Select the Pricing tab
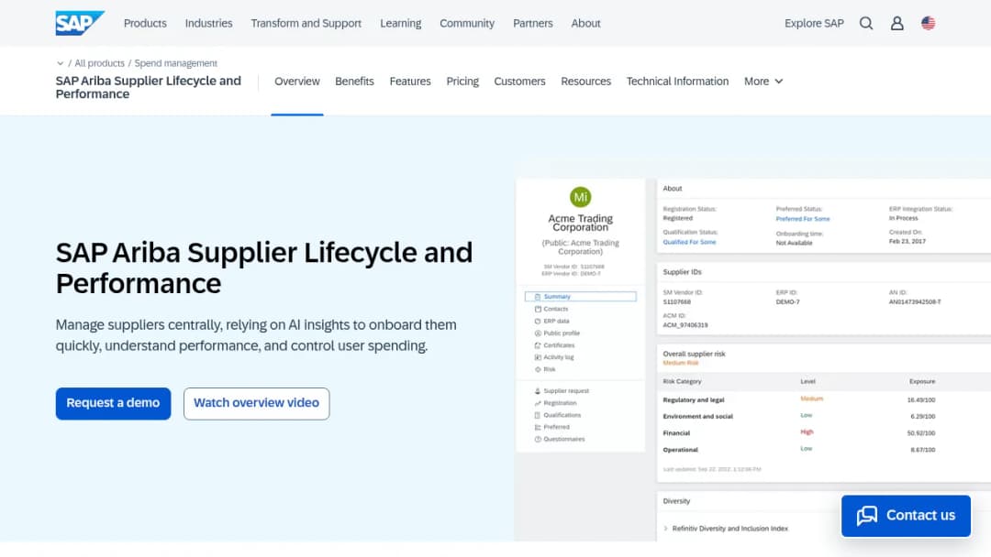991x557 pixels. coord(462,82)
